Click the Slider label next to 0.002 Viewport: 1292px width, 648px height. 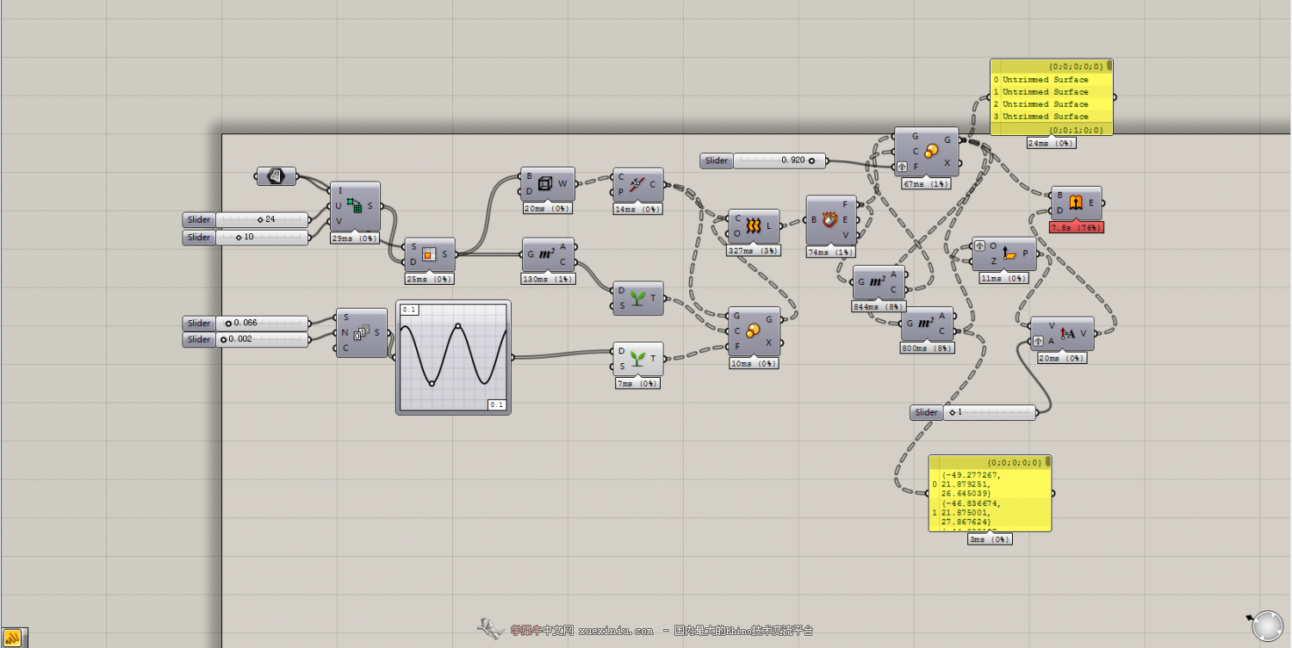pos(199,339)
